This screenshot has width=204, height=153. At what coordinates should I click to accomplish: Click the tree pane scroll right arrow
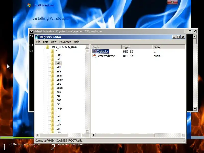coord(83,135)
